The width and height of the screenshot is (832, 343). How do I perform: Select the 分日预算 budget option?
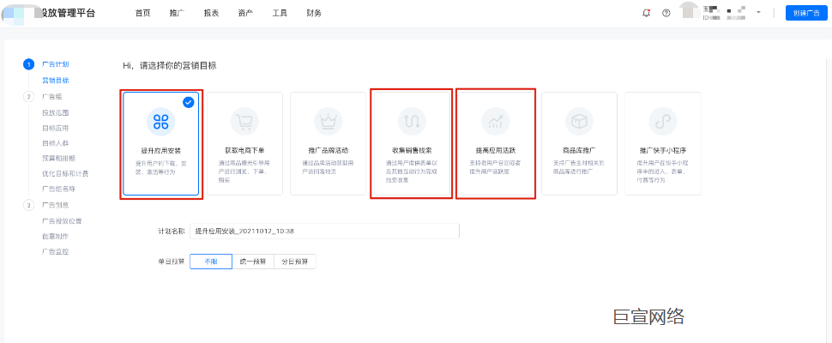pos(295,262)
